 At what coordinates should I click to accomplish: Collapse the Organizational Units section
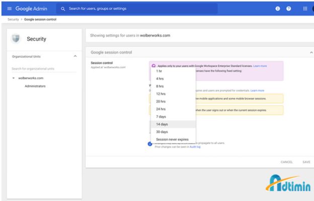click(75, 56)
